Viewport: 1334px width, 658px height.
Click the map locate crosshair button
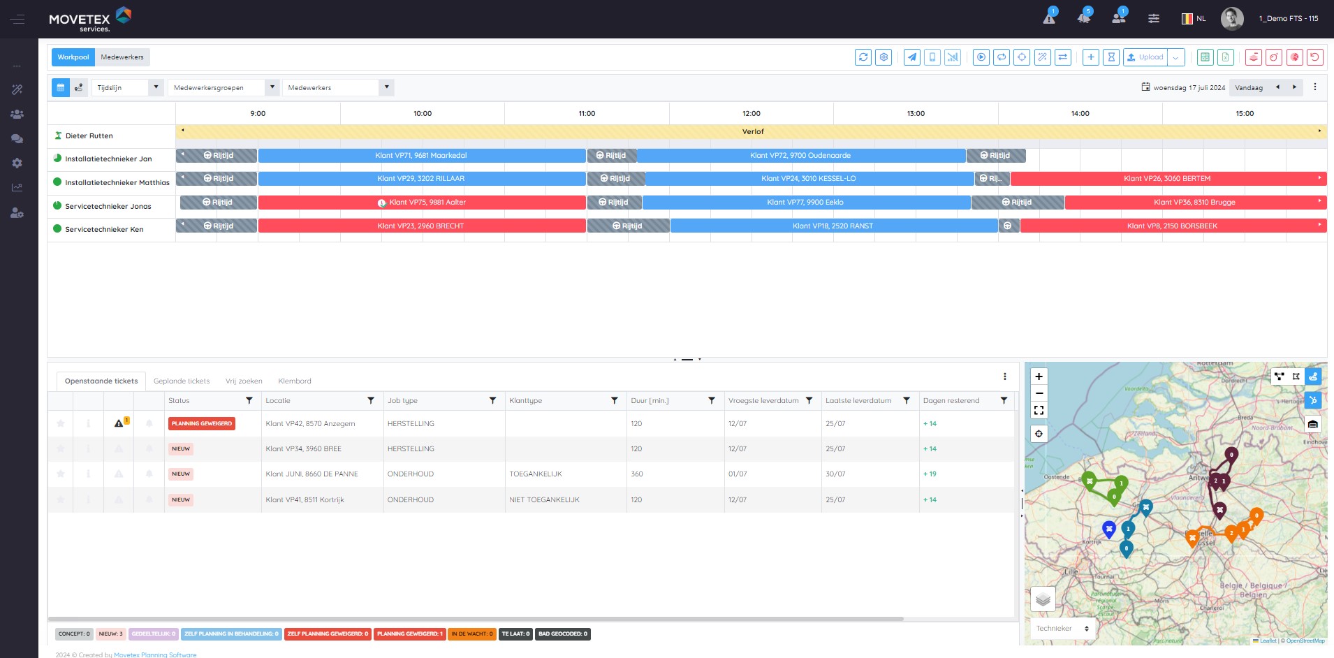coord(1039,434)
